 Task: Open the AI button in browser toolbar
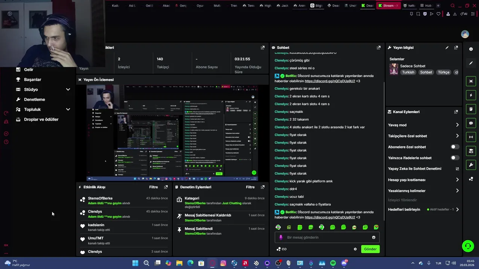pyautogui.click(x=464, y=14)
